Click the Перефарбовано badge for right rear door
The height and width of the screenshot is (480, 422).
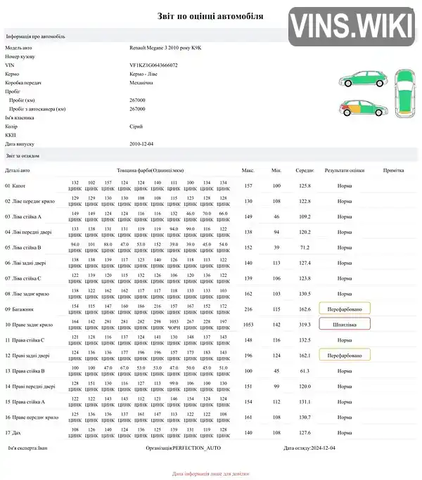tap(345, 355)
